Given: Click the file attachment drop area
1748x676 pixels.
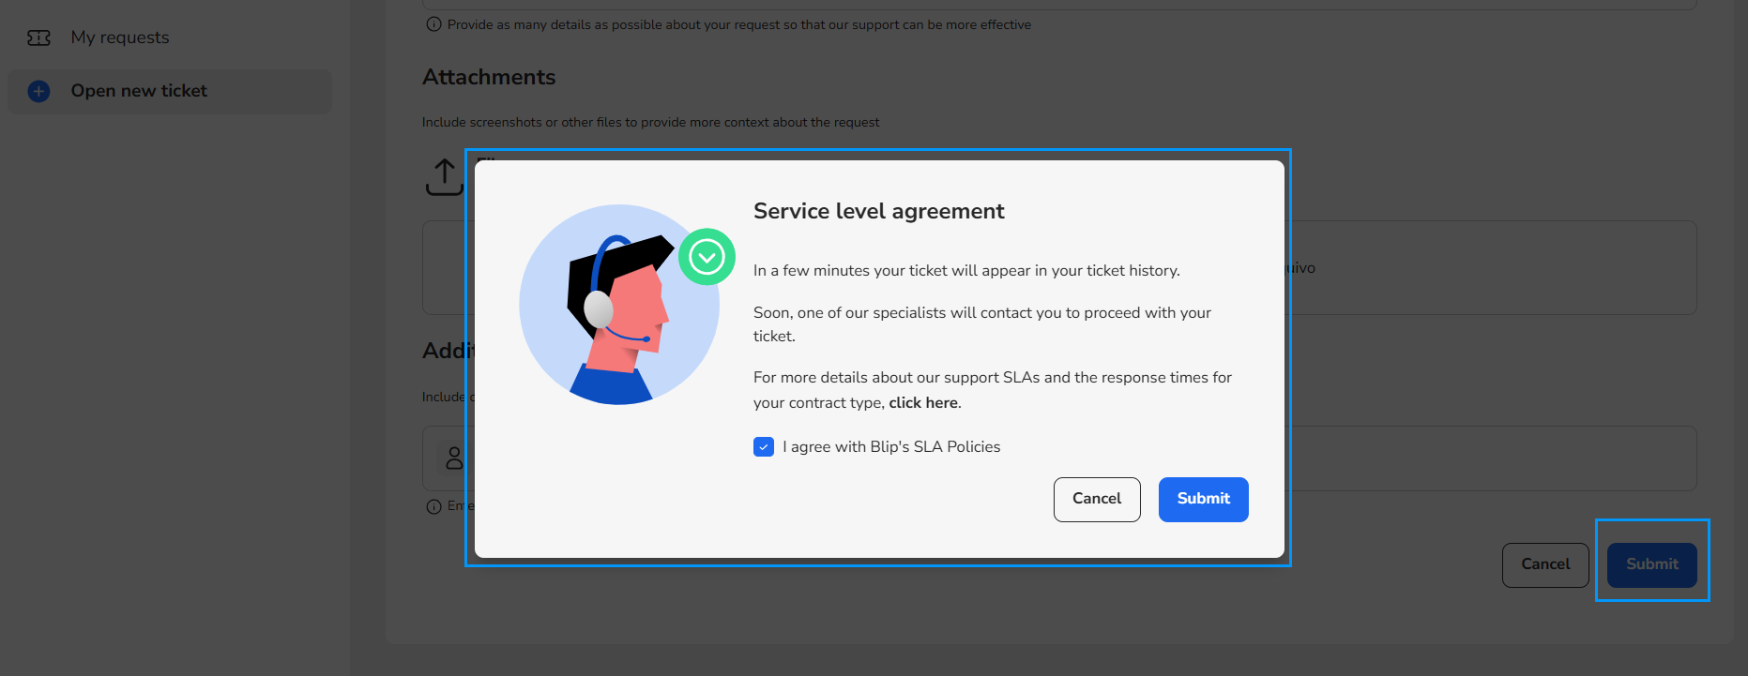Looking at the screenshot, I should coord(1492,268).
